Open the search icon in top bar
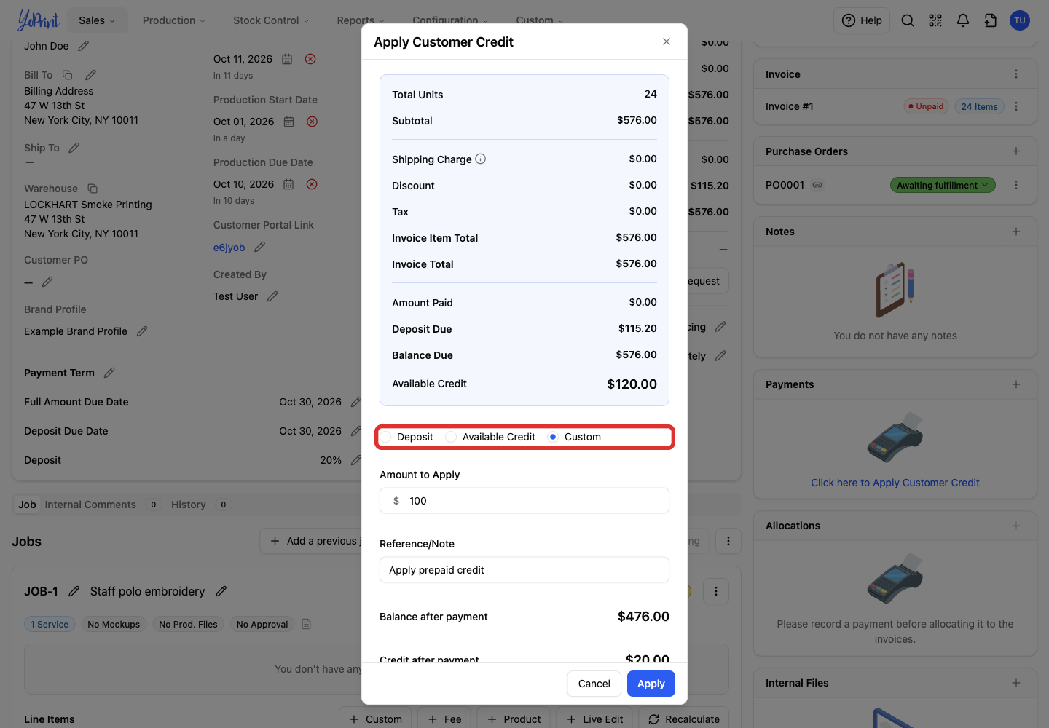The image size is (1049, 728). [908, 20]
